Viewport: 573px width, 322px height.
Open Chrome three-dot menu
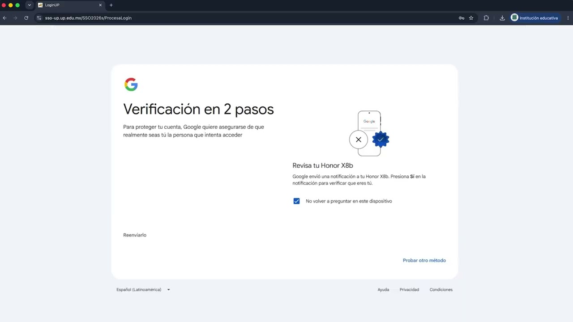click(568, 18)
